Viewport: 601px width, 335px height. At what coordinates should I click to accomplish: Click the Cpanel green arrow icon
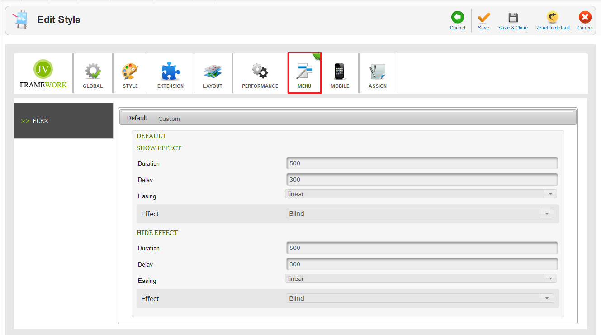[x=457, y=18]
